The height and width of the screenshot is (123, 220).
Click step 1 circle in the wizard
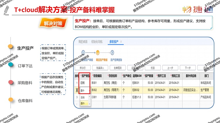pos(83,53)
